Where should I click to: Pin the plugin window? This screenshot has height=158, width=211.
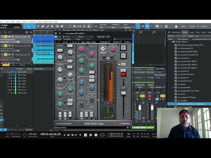(x=126, y=30)
